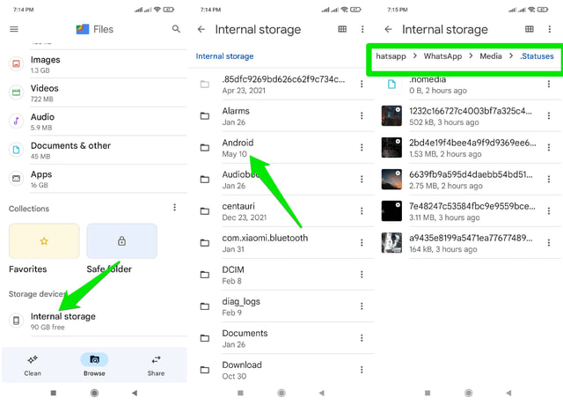Open the centauri folder
The height and width of the screenshot is (405, 563).
[281, 211]
